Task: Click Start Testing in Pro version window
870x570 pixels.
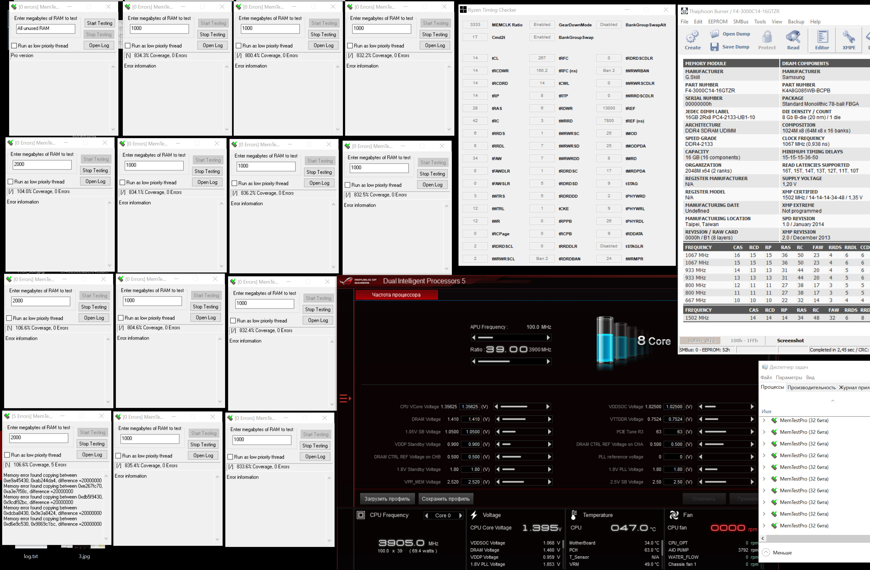Action: [x=99, y=23]
